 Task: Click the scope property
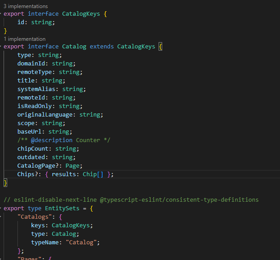point(26,123)
